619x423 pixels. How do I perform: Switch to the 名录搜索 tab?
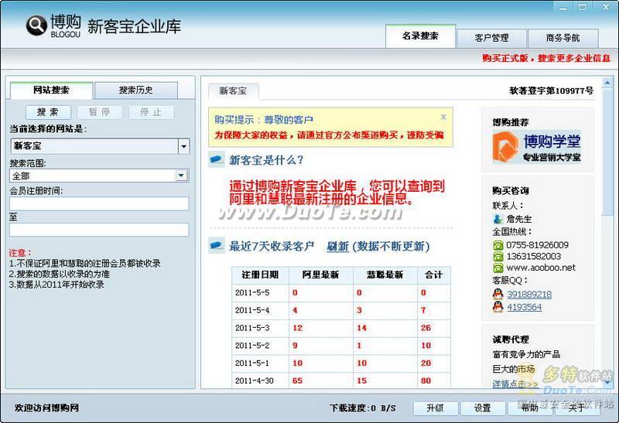[420, 36]
